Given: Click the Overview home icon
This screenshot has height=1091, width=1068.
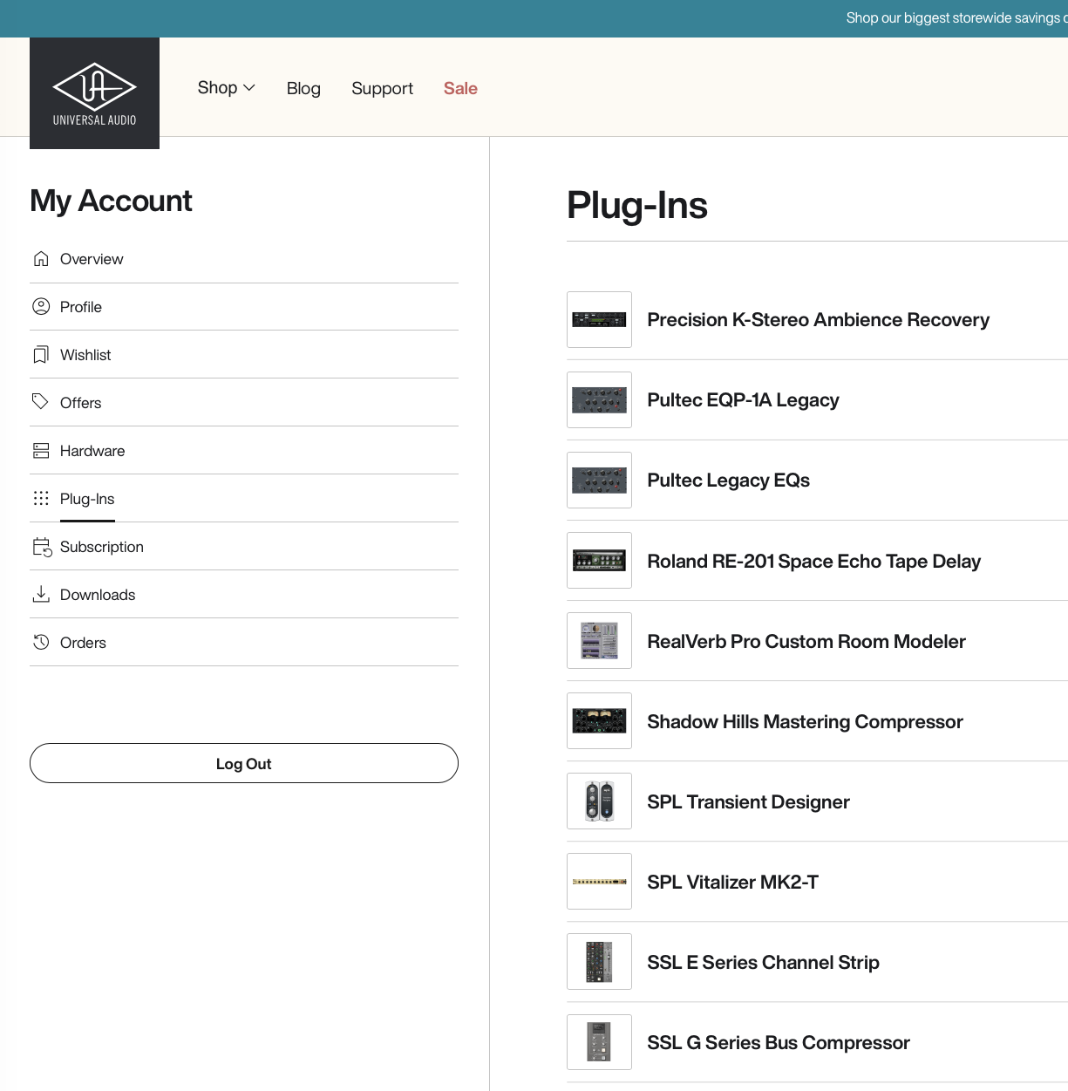Looking at the screenshot, I should click(x=41, y=259).
